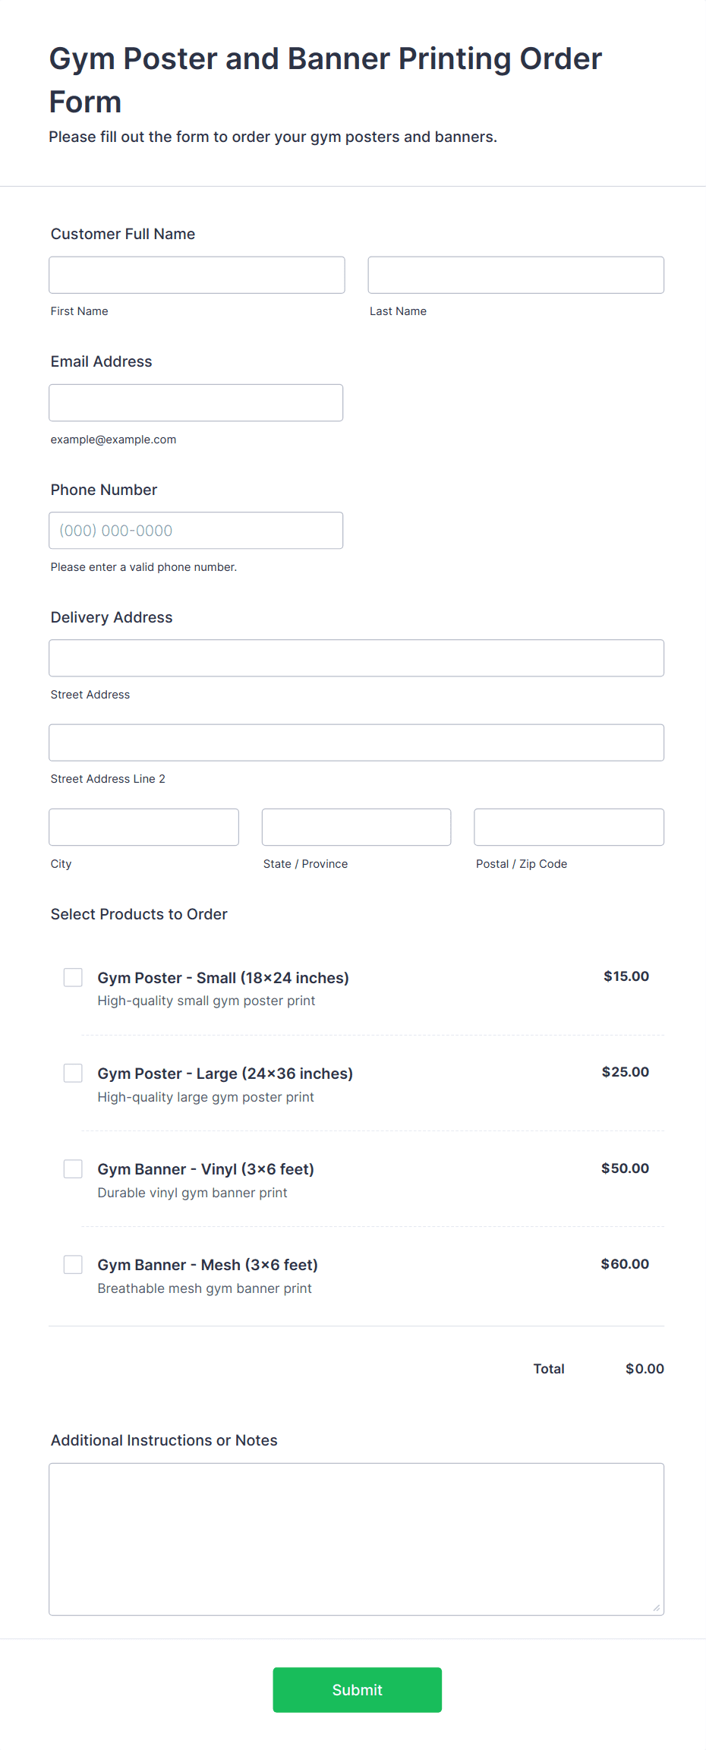This screenshot has width=706, height=1750.
Task: Click the First Name input field
Action: coord(197,275)
